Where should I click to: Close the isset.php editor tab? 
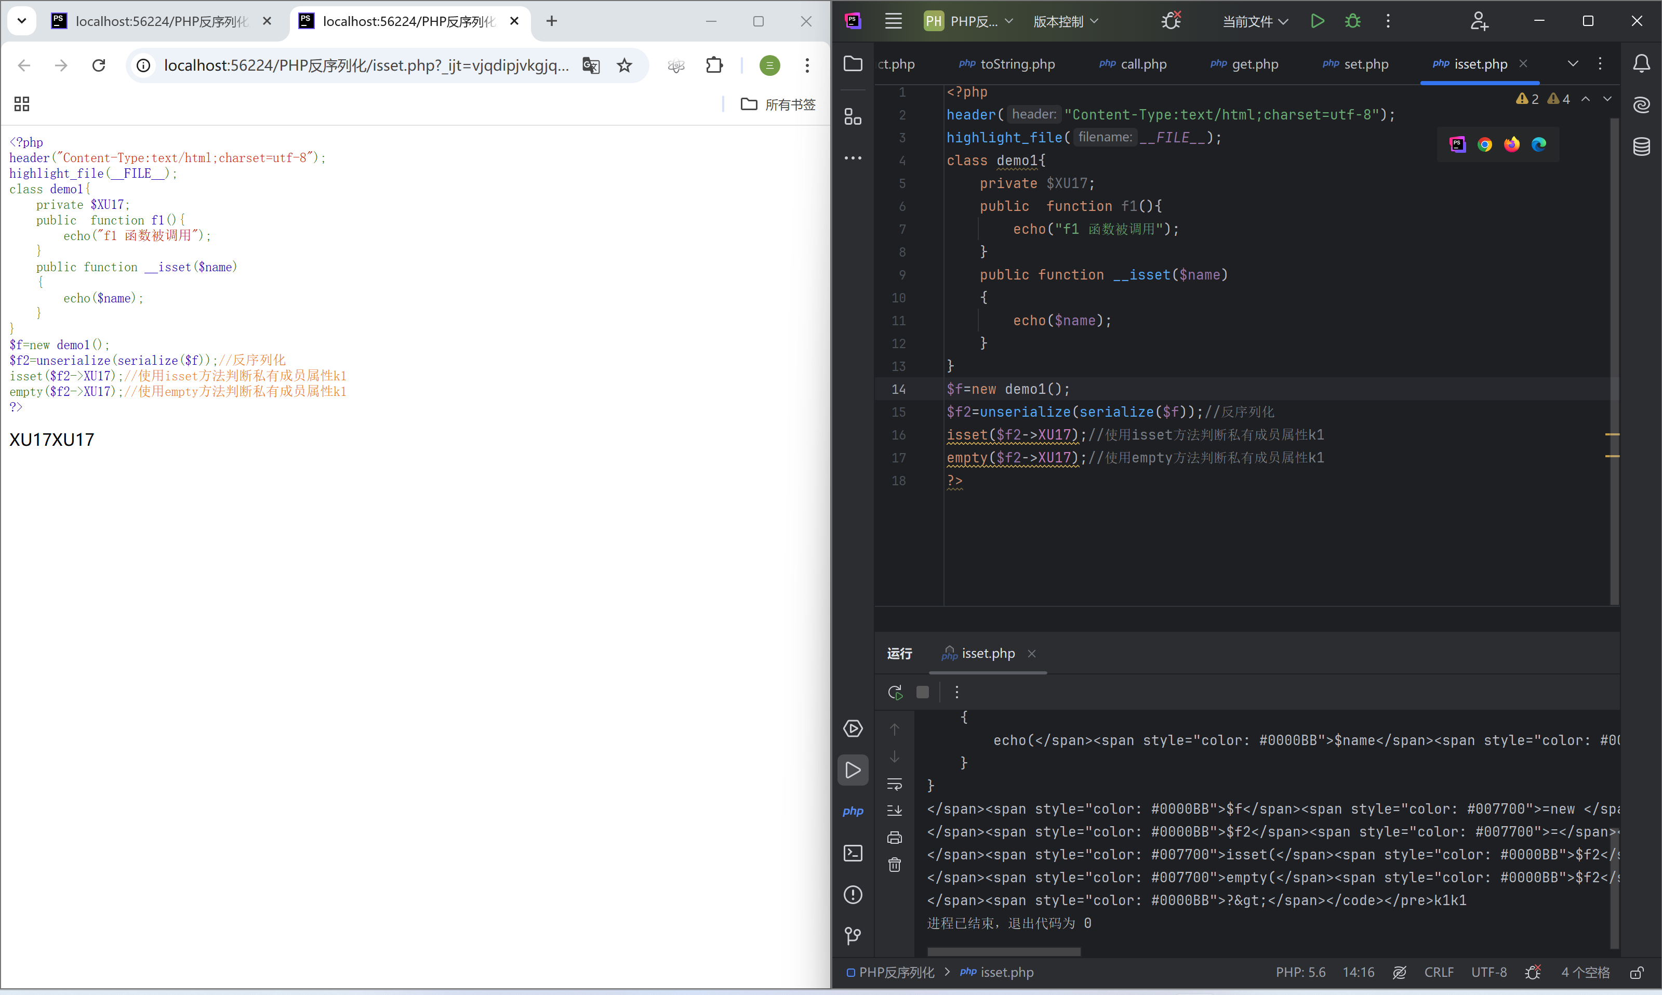click(x=1523, y=63)
